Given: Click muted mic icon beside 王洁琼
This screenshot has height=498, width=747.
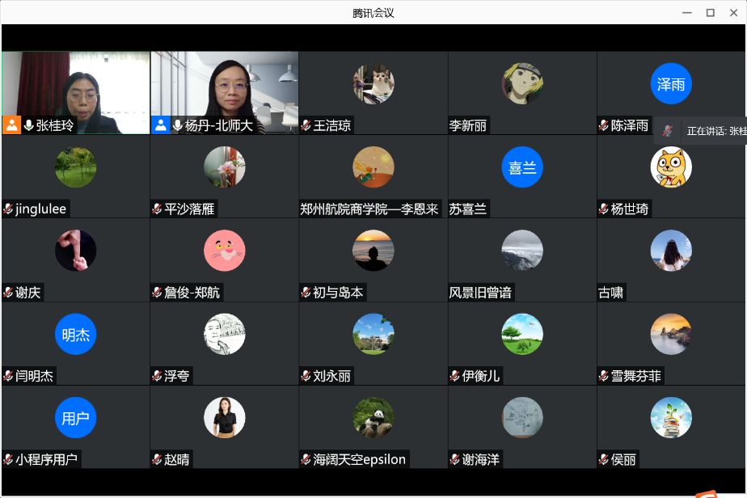Looking at the screenshot, I should 306,126.
